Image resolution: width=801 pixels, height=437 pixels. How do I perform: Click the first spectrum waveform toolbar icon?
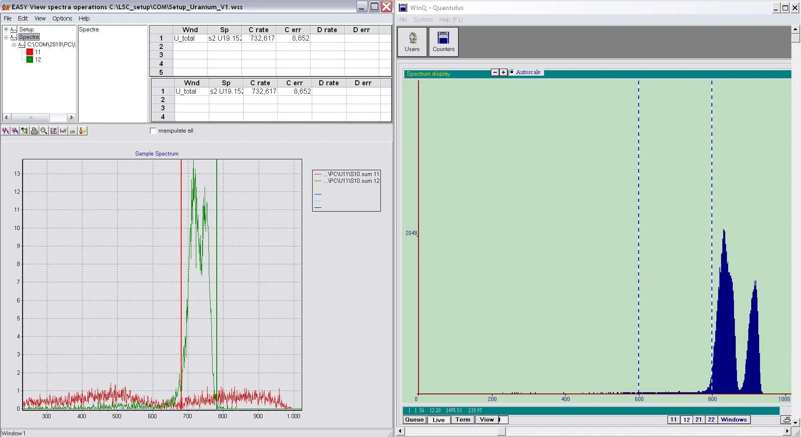(5, 131)
